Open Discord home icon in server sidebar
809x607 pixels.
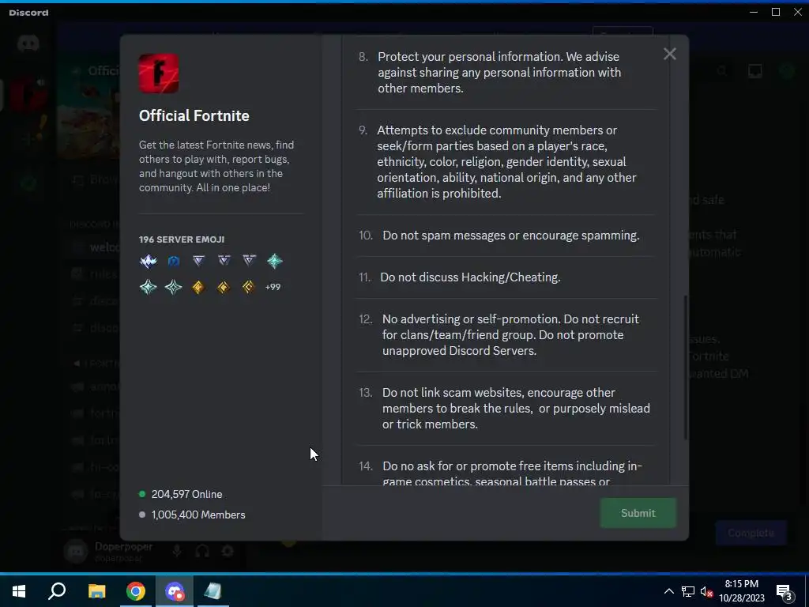(x=28, y=43)
